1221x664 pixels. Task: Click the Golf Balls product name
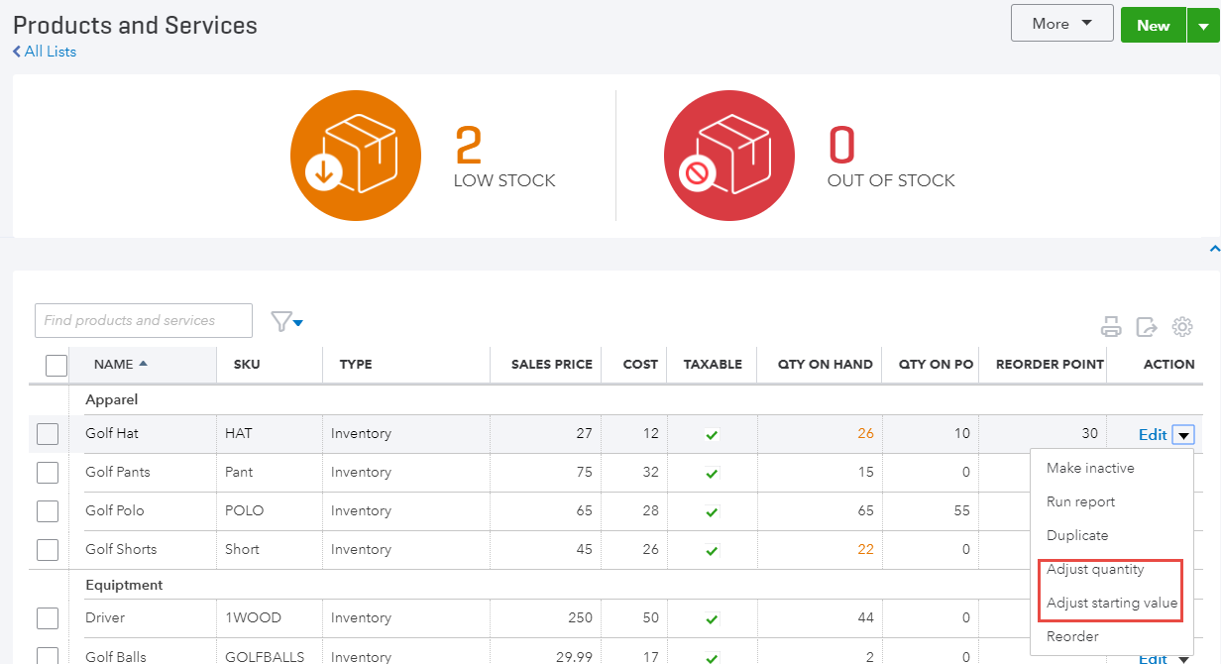[116, 657]
